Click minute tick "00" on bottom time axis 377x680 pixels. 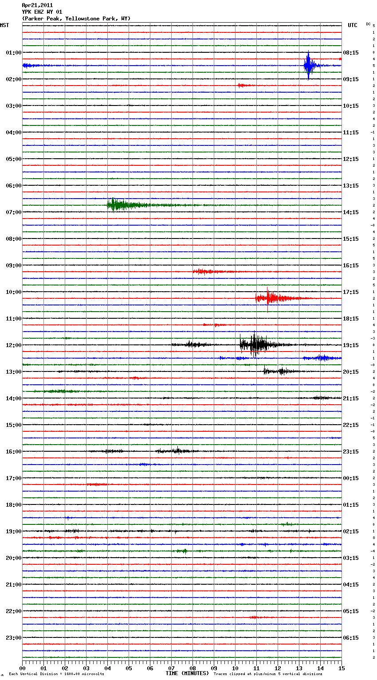tap(22, 668)
